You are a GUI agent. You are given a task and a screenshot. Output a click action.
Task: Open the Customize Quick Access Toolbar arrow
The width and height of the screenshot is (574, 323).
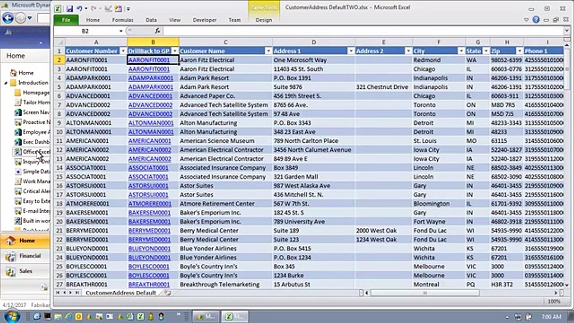(x=128, y=9)
